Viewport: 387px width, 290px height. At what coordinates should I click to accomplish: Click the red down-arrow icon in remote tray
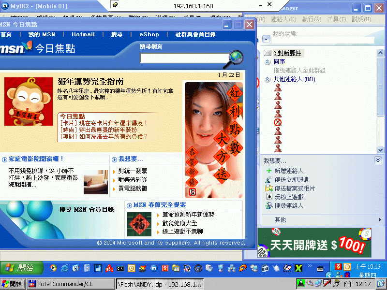click(338, 266)
